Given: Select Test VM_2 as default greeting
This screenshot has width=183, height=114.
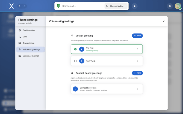Looking at the screenshot, I should [75, 61].
